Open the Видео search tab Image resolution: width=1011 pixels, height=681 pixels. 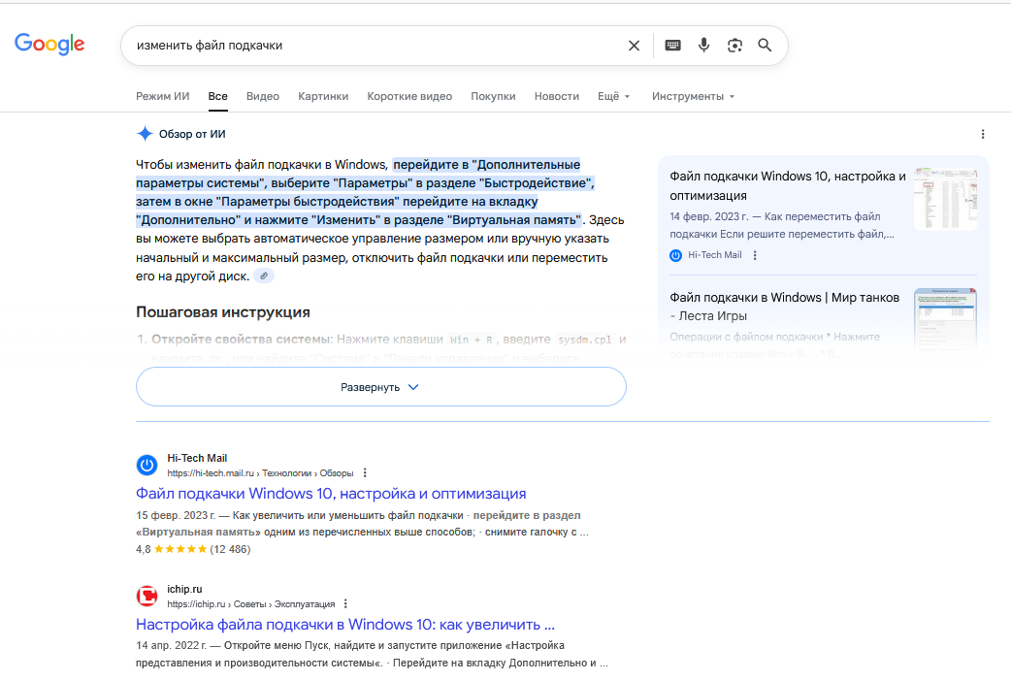coord(262,97)
